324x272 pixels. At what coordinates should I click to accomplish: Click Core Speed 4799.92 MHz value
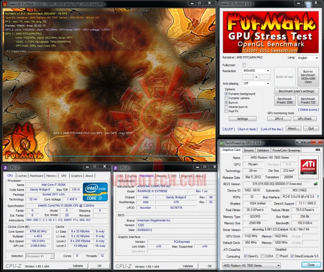coord(38,231)
